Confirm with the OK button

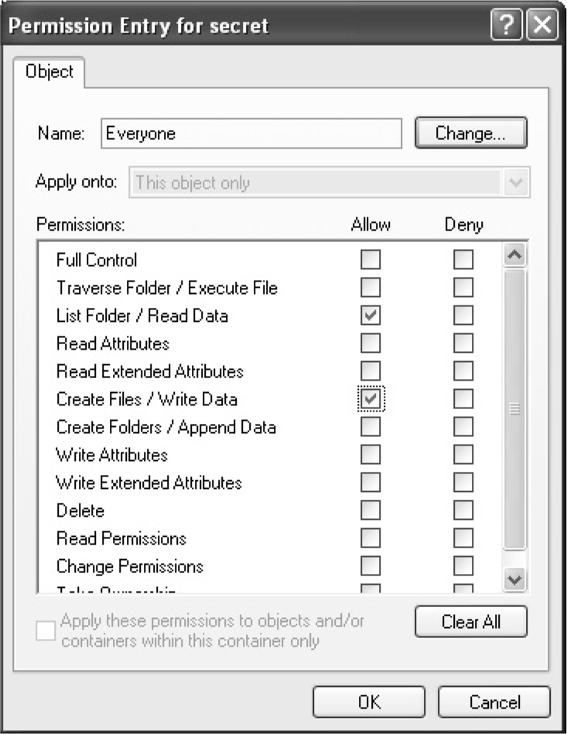[x=369, y=702]
